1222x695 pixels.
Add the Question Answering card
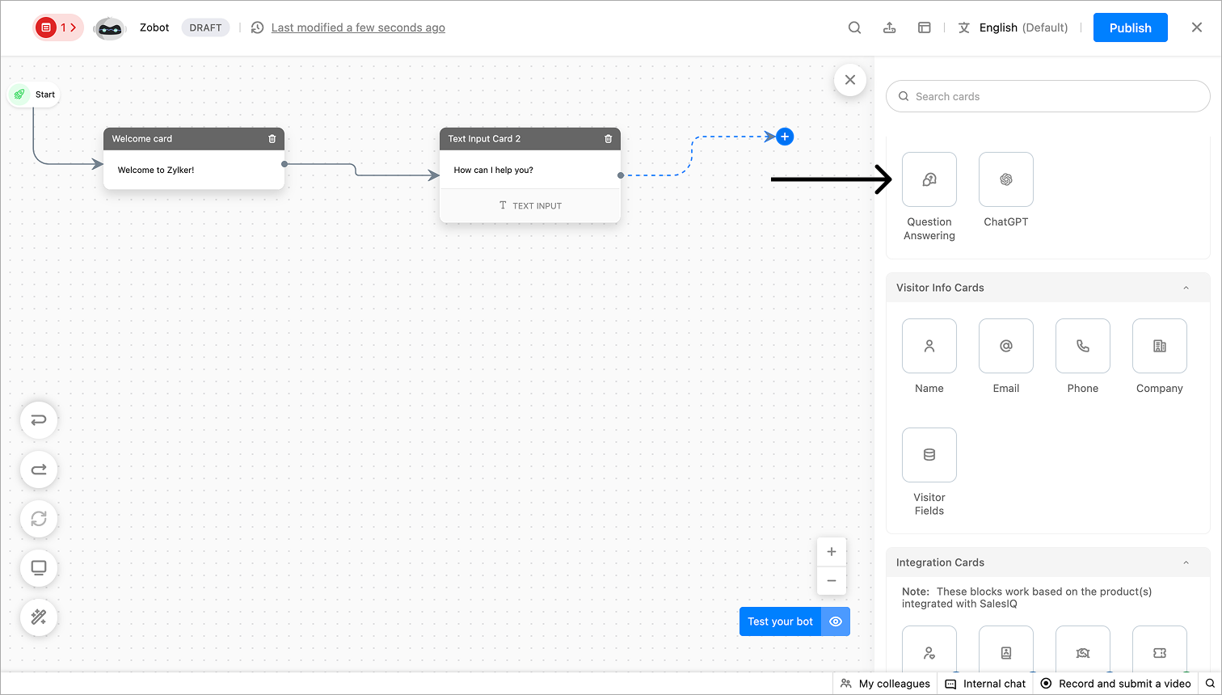(929, 179)
